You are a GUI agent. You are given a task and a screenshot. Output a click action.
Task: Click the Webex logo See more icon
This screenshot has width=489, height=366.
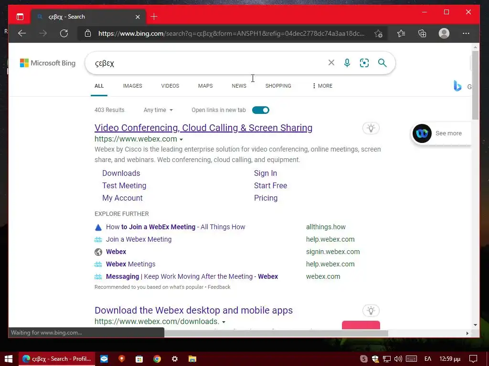422,133
